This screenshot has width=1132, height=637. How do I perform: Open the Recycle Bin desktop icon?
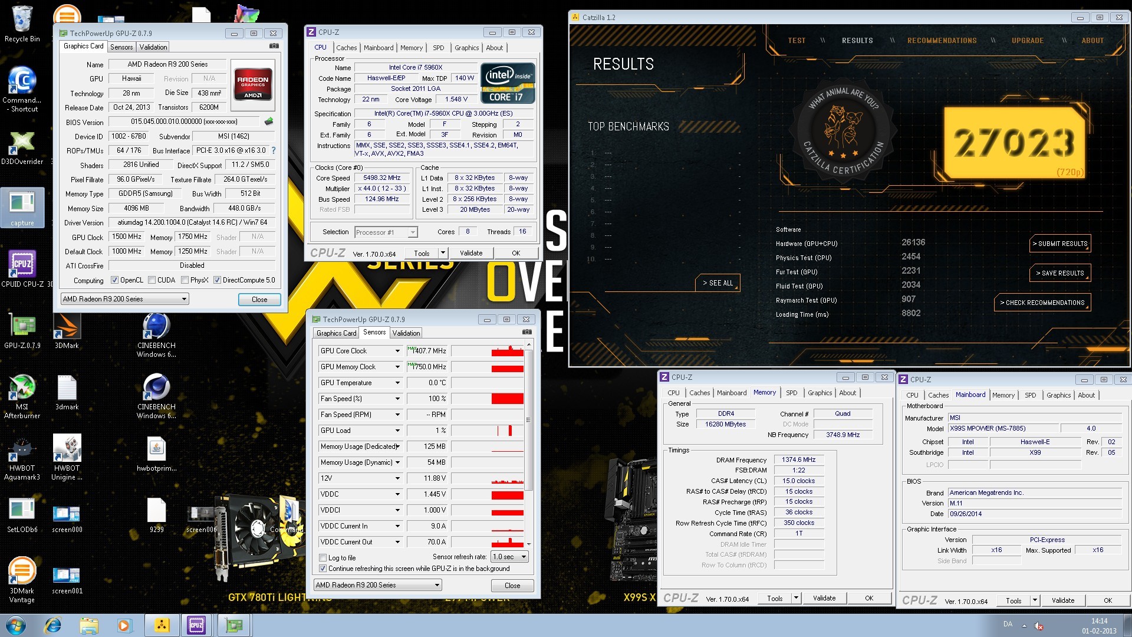[x=22, y=24]
